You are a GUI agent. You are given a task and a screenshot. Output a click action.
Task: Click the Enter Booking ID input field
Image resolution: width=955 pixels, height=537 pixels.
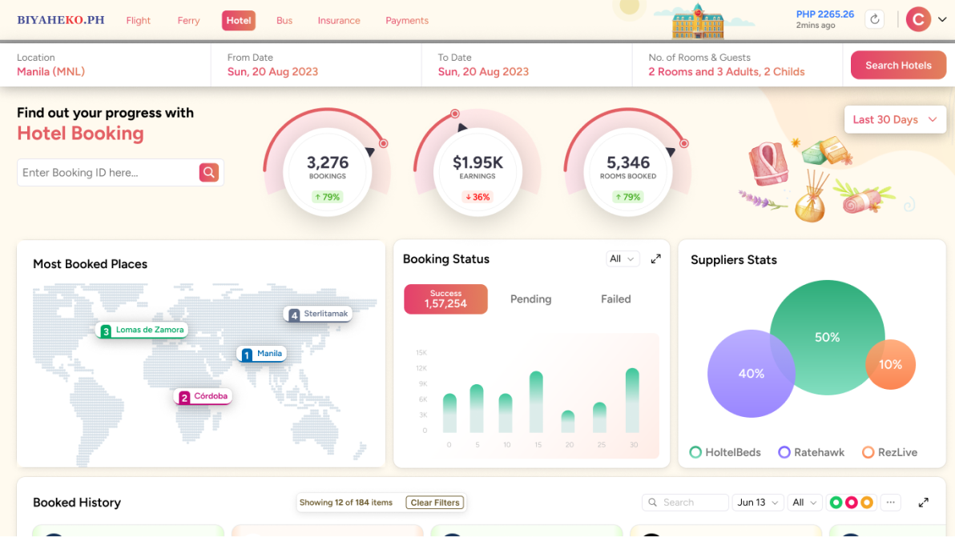tap(108, 172)
